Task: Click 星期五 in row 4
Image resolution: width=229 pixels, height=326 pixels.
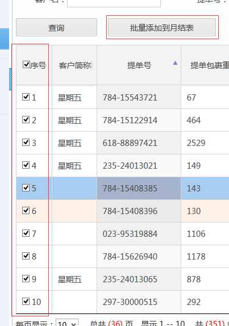Action: coord(69,166)
